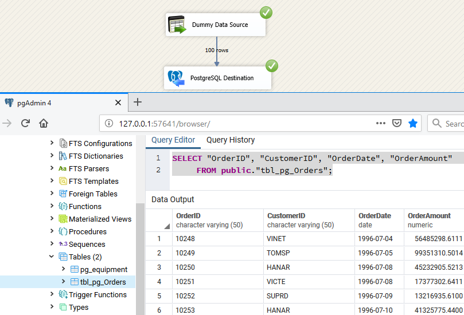The height and width of the screenshot is (315, 464).
Task: Select Materialized Views in the browser tree
Action: (x=100, y=219)
